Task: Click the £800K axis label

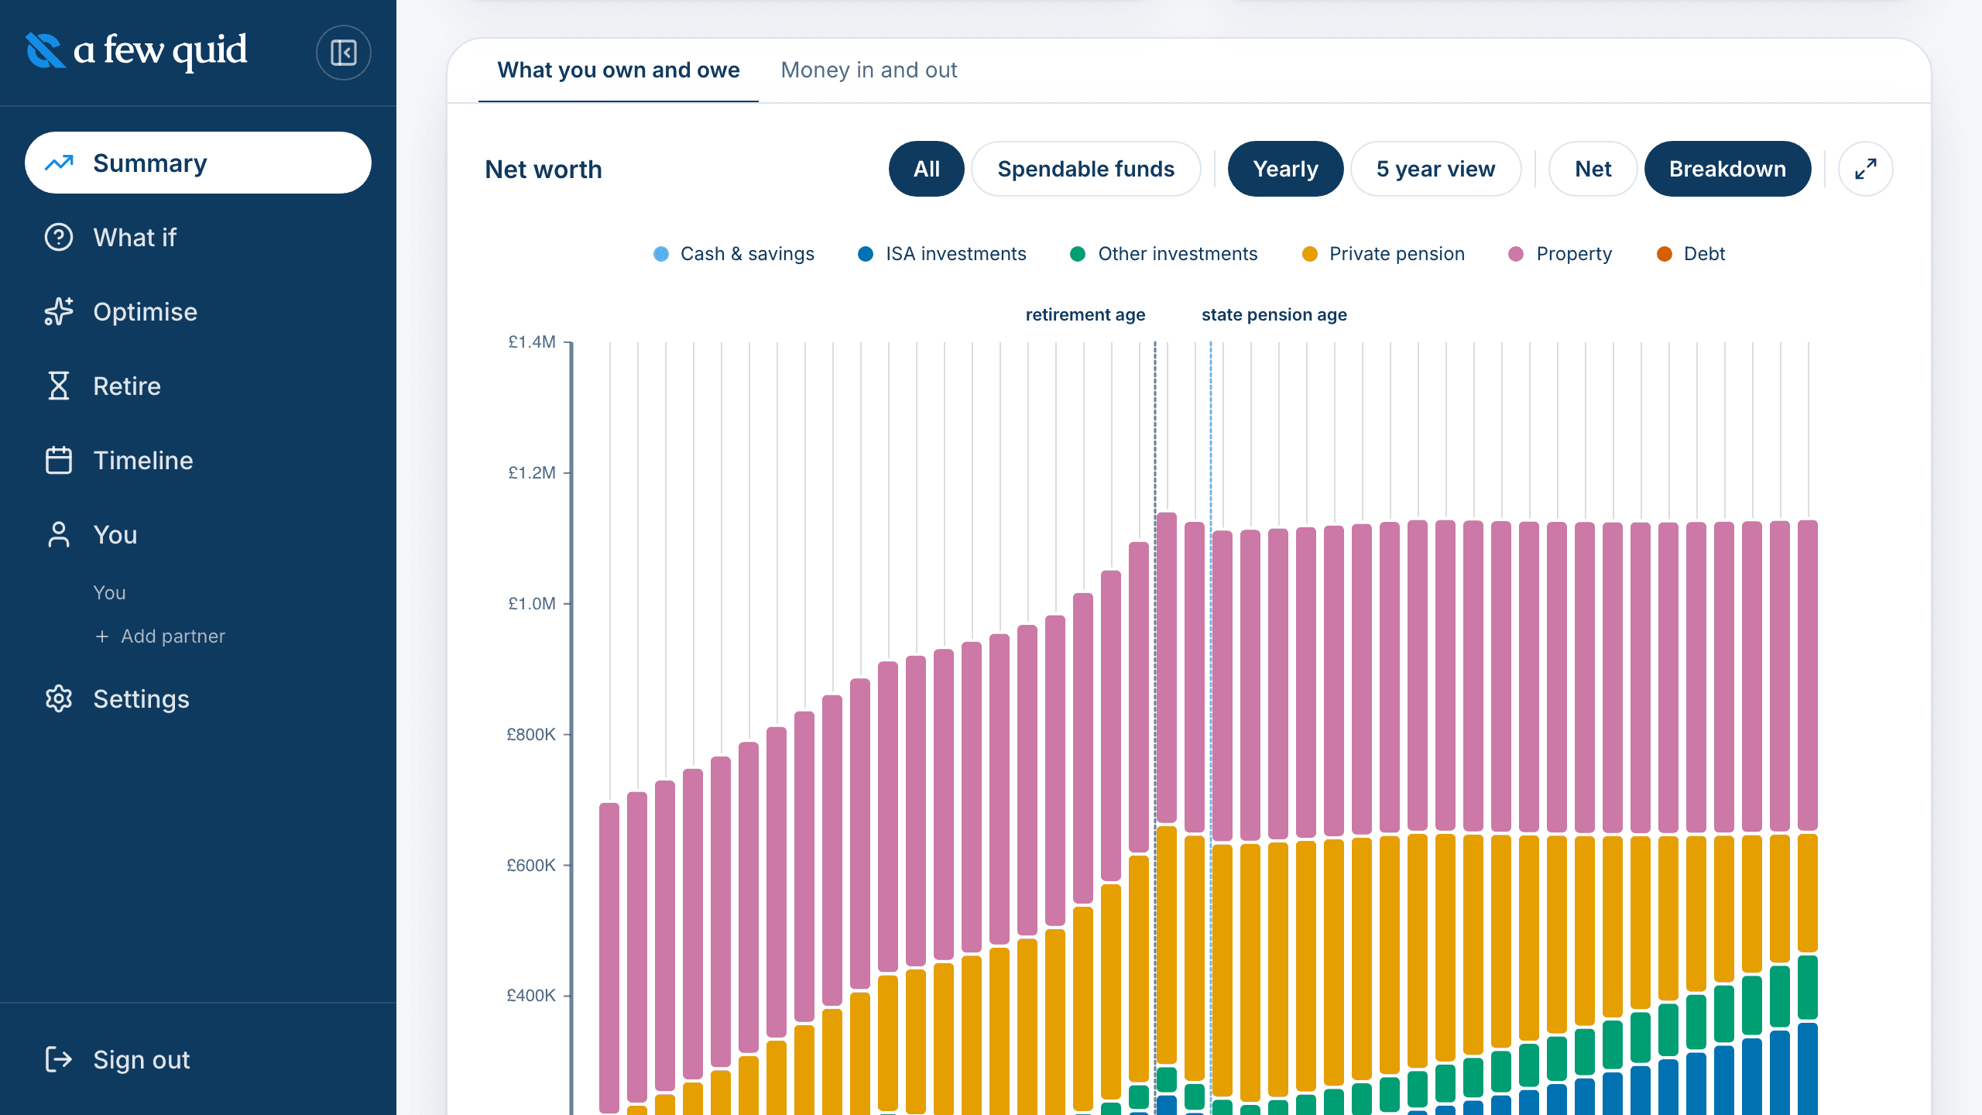Action: coord(531,734)
